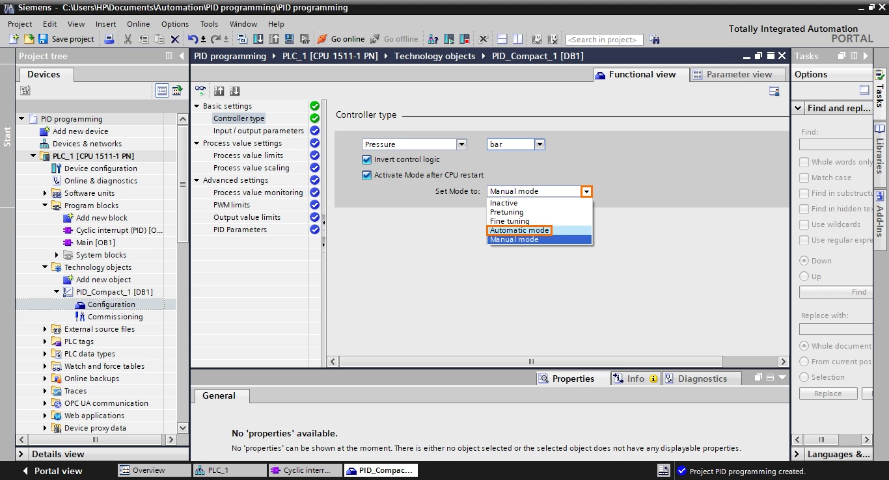Screen dimensions: 889x480
Task: Select PID Parameters in the navigation
Action: click(x=240, y=230)
